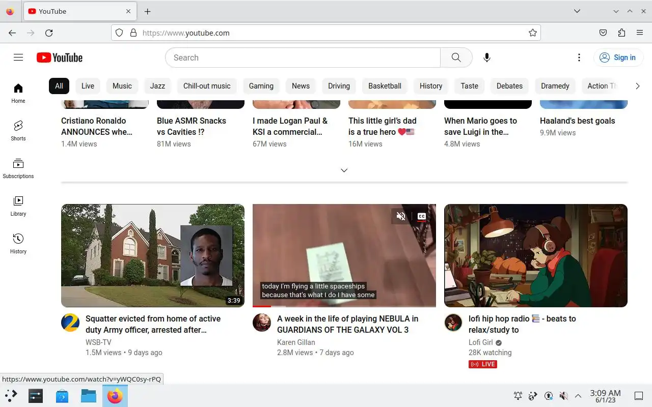Open History from the sidebar

pos(18,244)
